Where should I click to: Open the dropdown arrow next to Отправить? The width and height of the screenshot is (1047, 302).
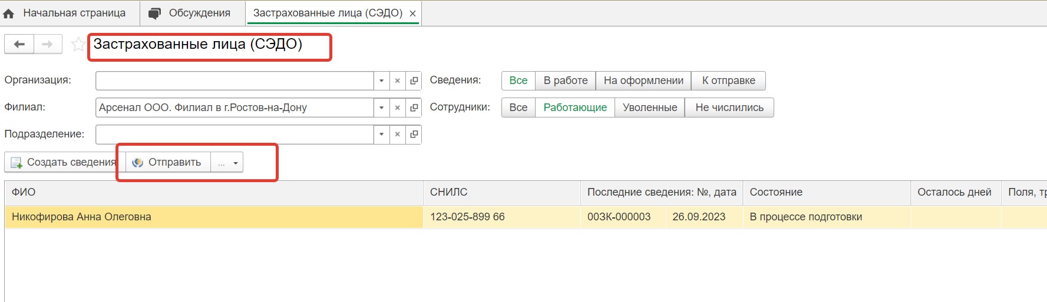pos(227,163)
